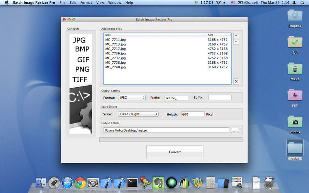Open the yellow coiled W app in dock
Screen dimensions: 309x193
(x=197, y=183)
